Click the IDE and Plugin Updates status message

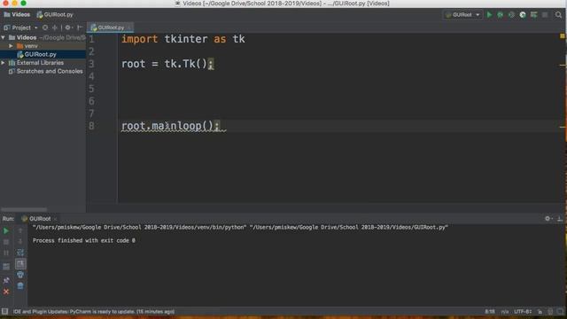94,311
